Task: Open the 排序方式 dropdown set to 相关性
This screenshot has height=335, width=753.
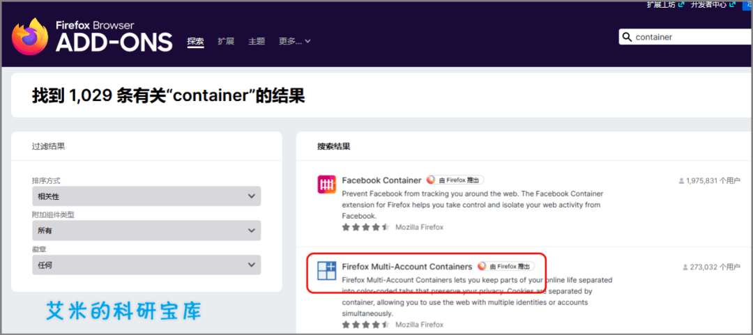Action: pos(146,196)
